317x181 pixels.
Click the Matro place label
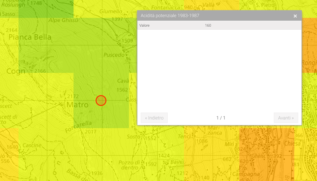[77, 105]
